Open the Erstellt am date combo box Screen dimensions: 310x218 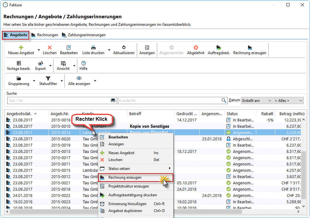[x=257, y=101]
